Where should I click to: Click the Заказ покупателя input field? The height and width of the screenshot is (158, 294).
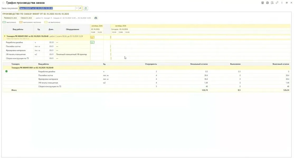(x=47, y=8)
